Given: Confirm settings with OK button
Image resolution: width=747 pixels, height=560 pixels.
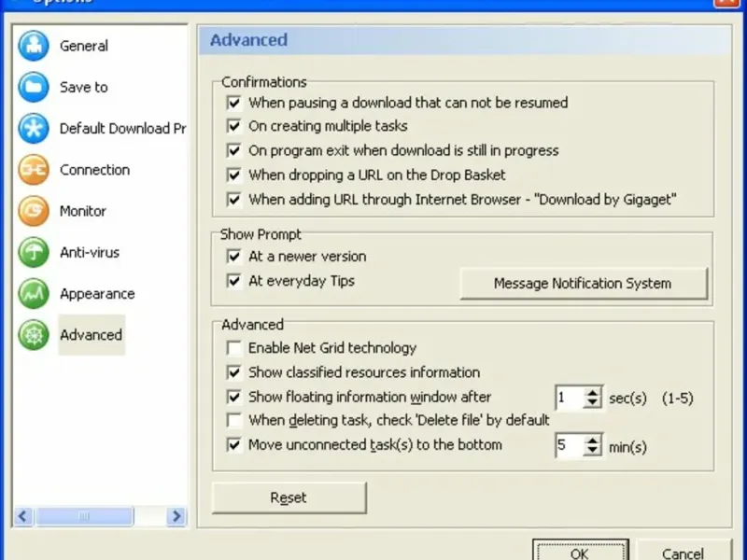Looking at the screenshot, I should (580, 552).
